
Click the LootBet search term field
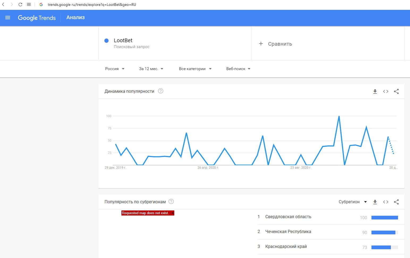click(x=123, y=41)
